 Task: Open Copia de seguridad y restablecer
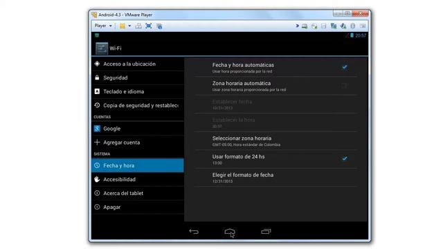[138, 105]
